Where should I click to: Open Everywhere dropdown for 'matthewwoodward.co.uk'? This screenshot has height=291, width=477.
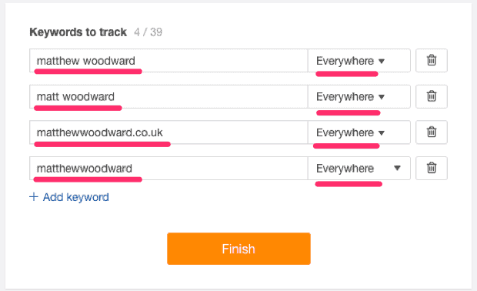click(359, 132)
